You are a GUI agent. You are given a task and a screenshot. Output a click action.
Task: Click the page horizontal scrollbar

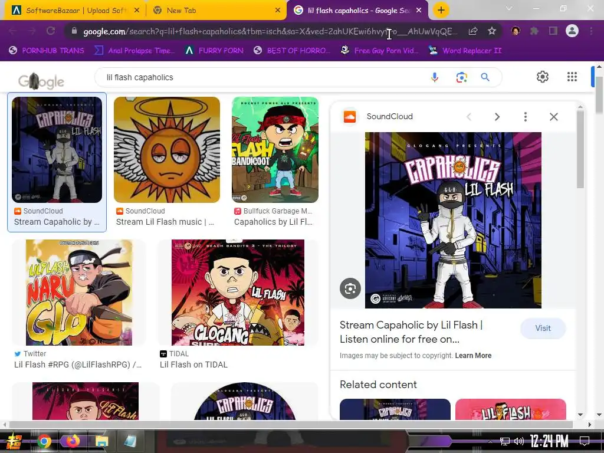coord(291,425)
